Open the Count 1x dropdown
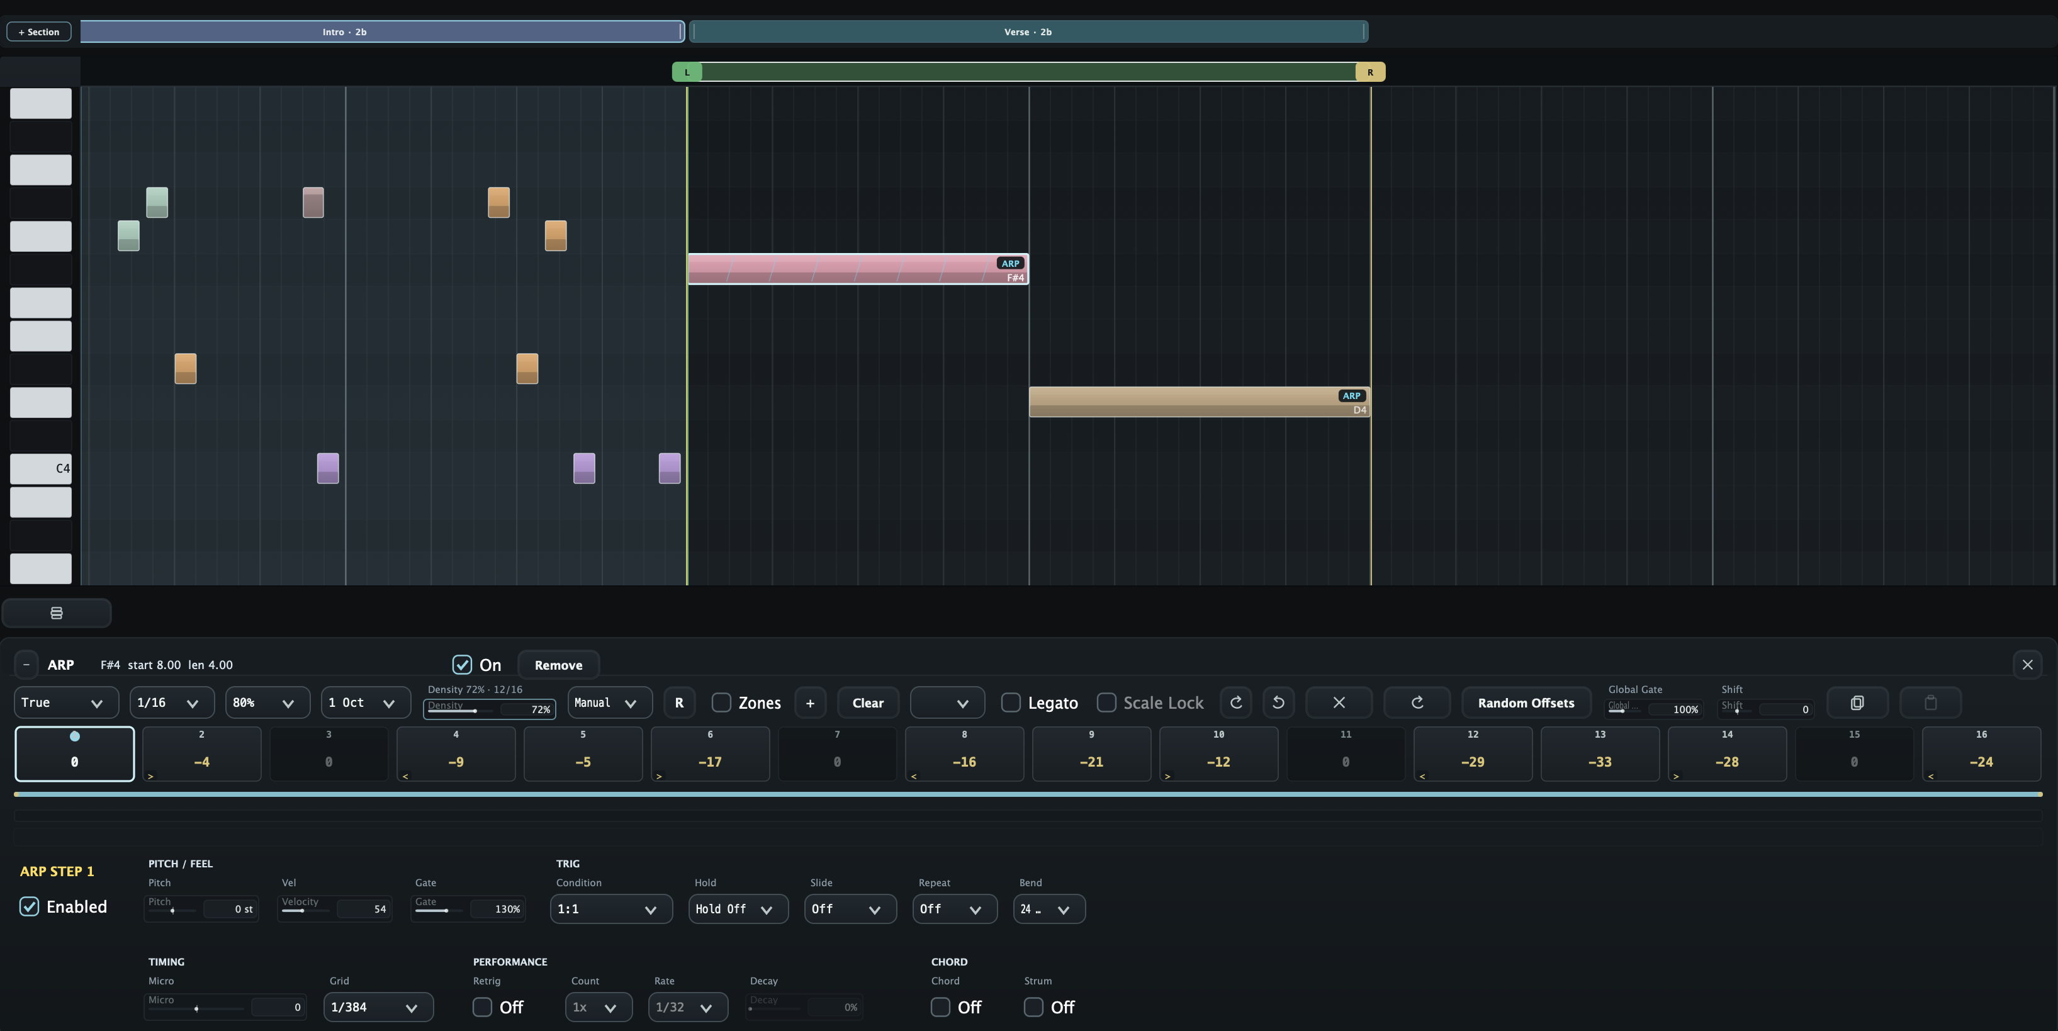2058x1031 pixels. click(599, 1007)
